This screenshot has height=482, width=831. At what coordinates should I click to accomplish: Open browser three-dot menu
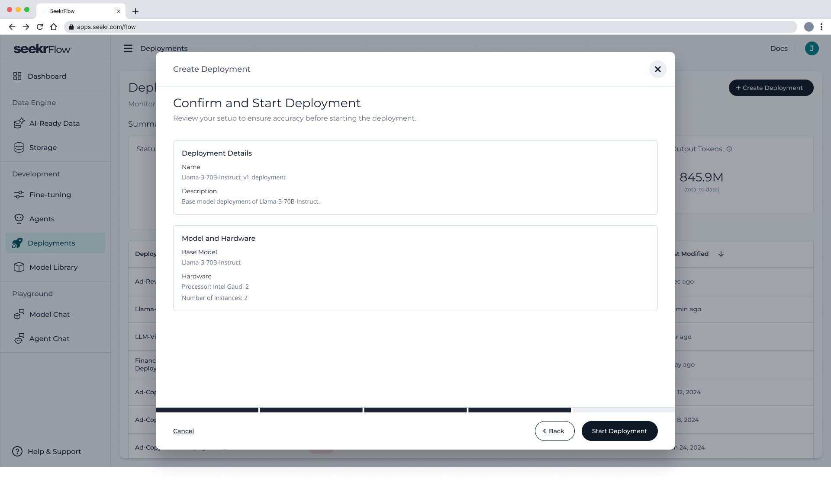point(821,27)
